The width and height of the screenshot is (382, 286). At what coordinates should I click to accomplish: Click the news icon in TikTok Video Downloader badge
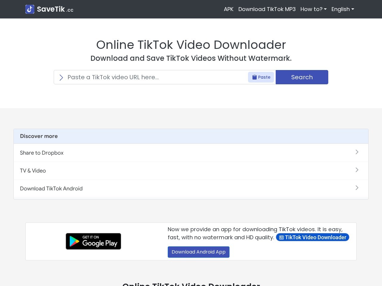click(x=281, y=237)
